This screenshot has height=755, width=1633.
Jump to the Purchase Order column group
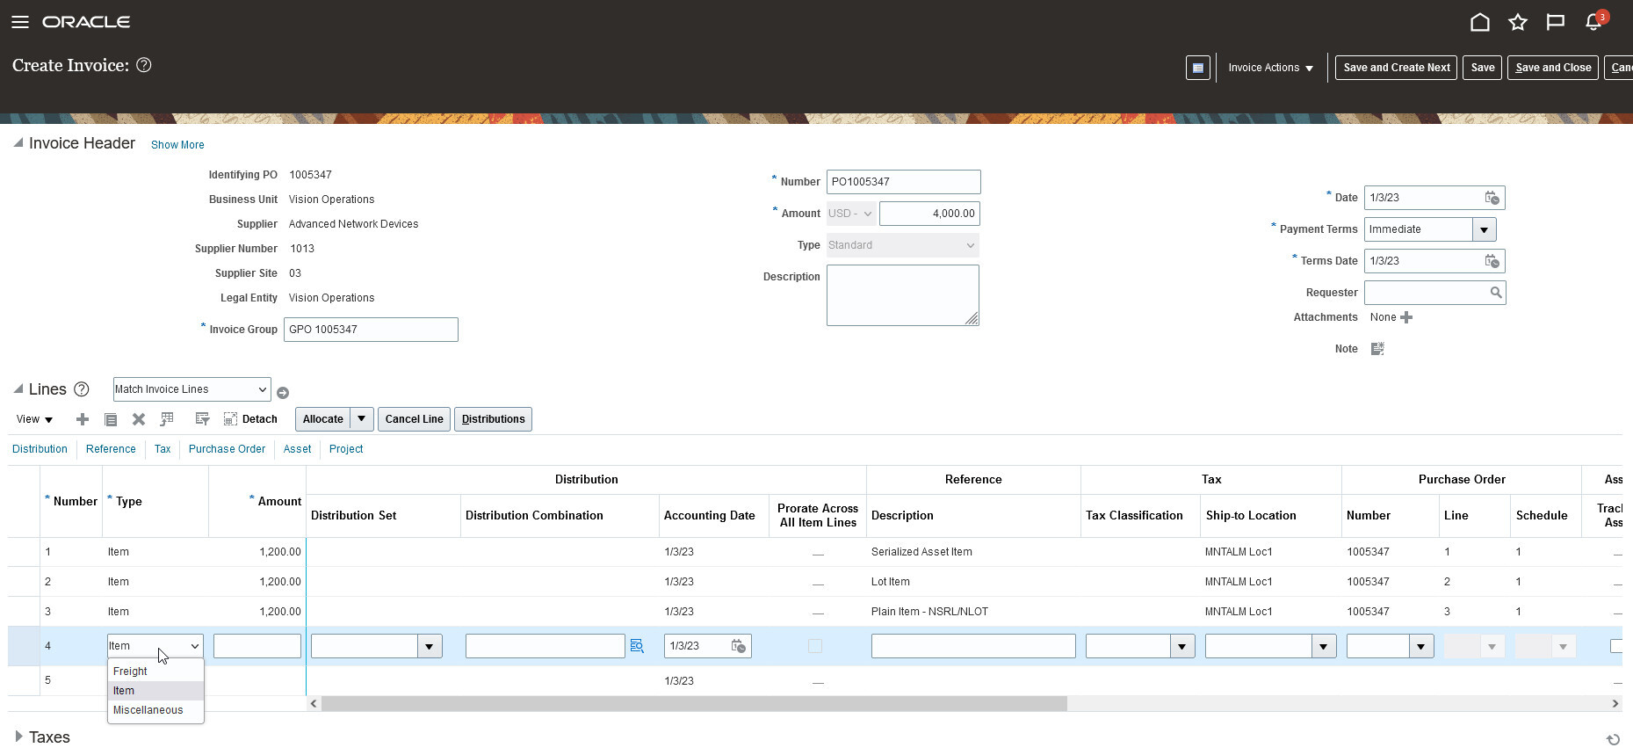[227, 449]
